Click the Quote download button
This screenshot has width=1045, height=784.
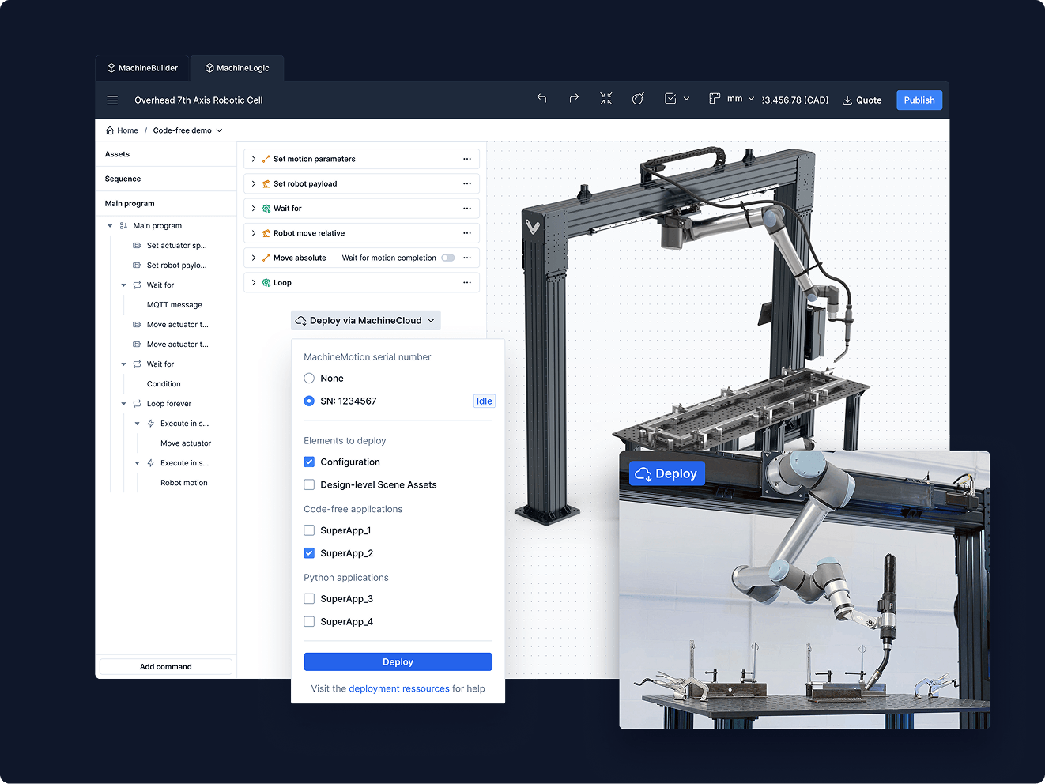(862, 100)
